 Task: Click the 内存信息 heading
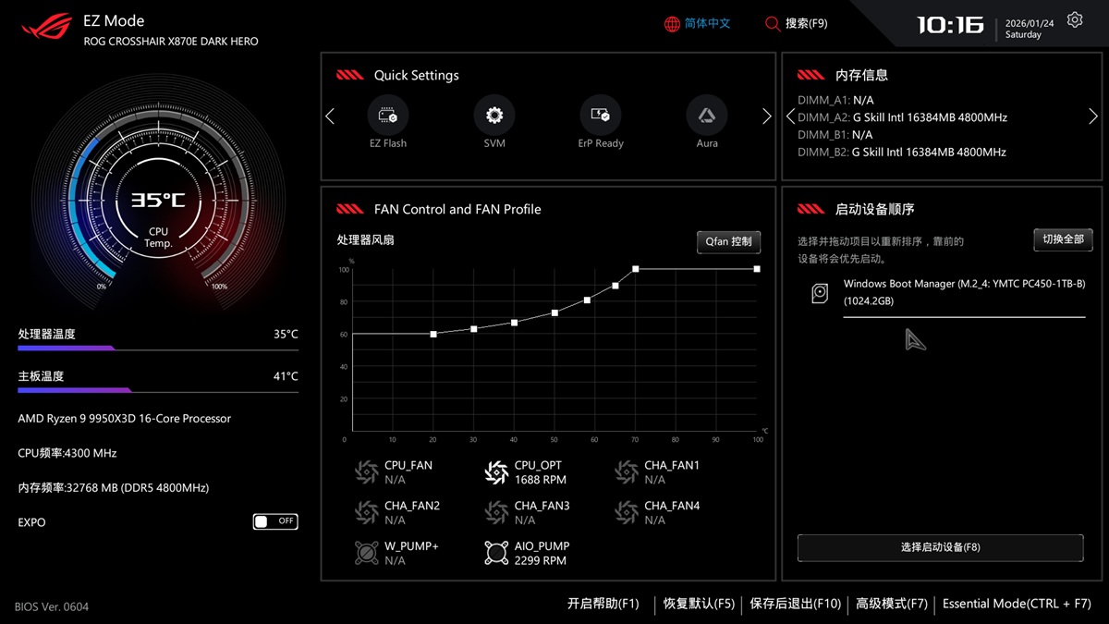(861, 76)
